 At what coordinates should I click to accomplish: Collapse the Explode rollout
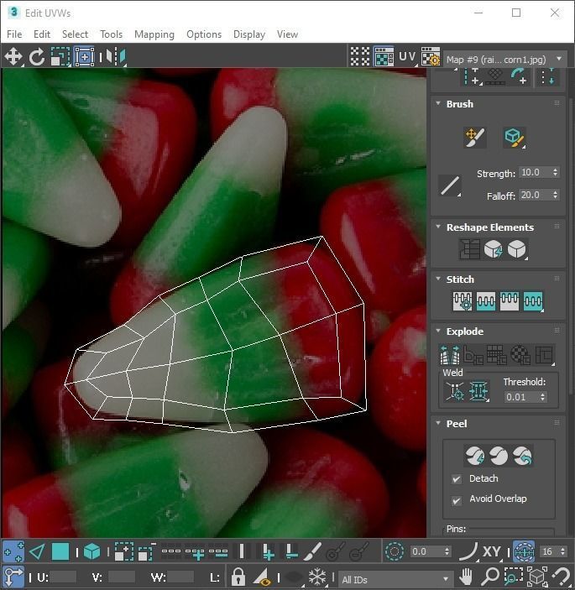click(x=438, y=331)
